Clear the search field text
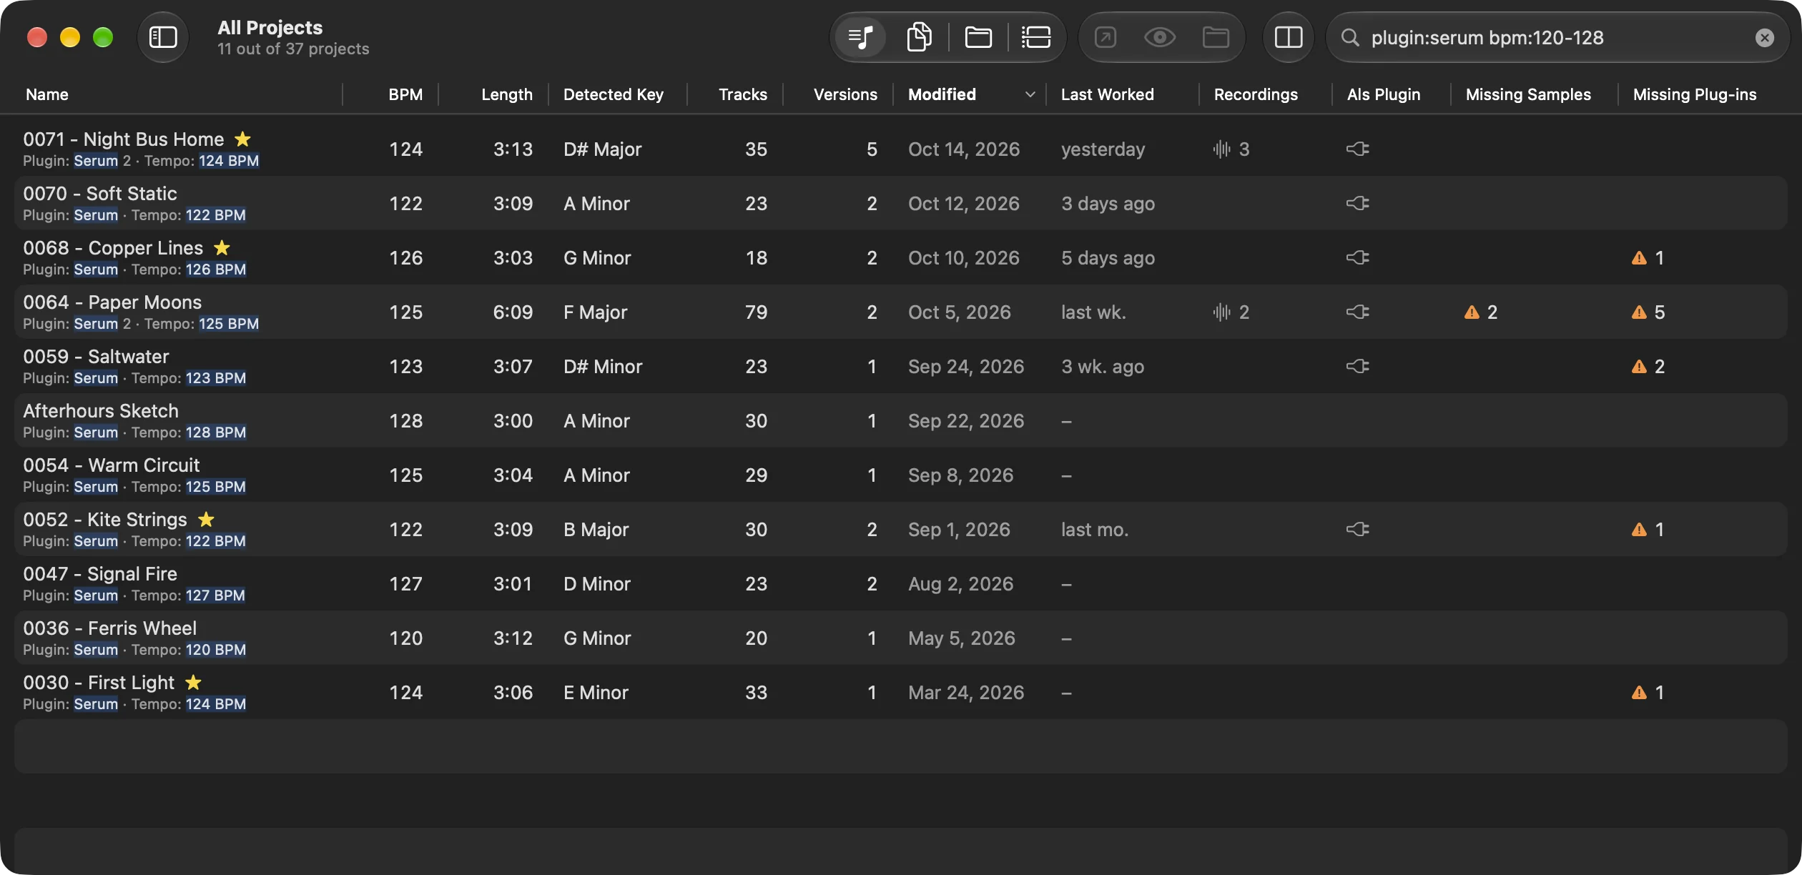The image size is (1802, 875). point(1765,38)
